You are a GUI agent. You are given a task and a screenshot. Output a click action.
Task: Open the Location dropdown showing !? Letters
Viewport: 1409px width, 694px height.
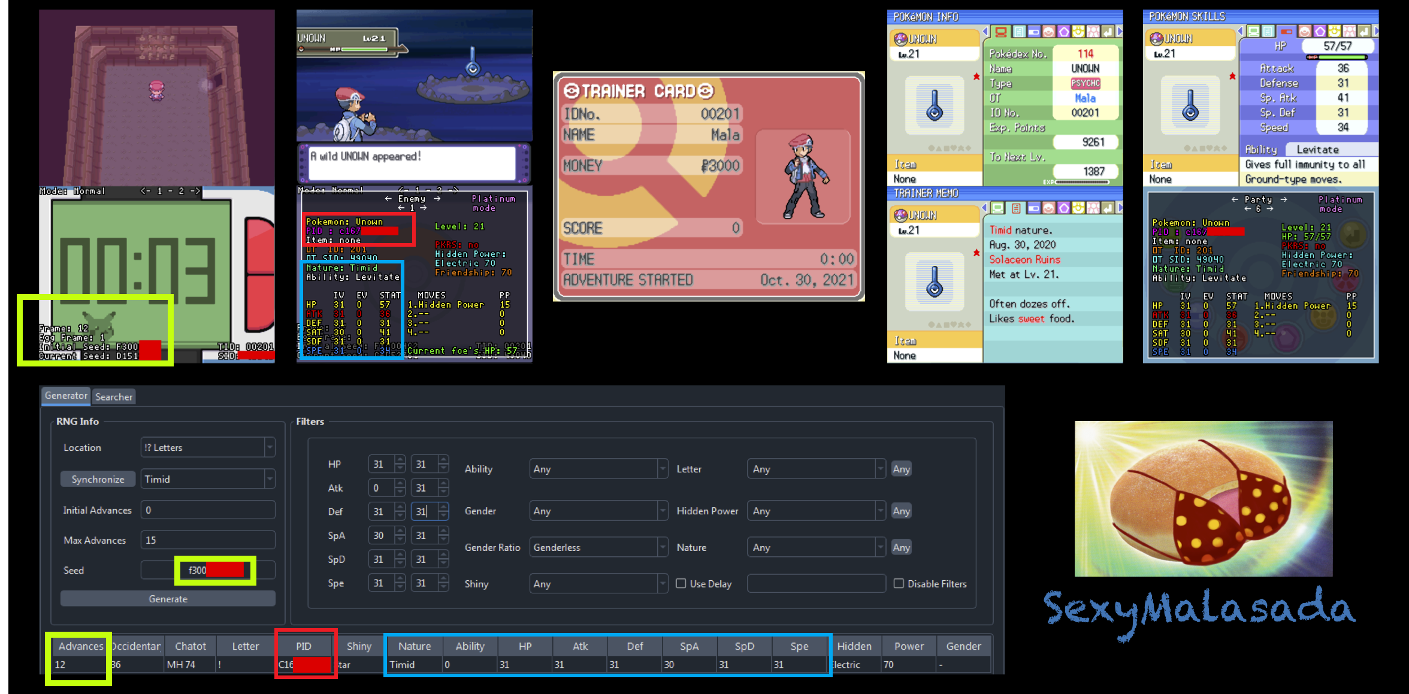coord(208,447)
